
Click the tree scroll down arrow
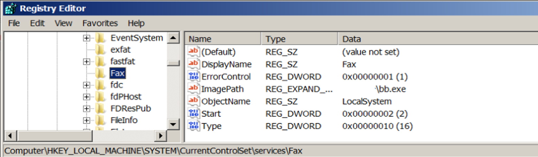173,124
